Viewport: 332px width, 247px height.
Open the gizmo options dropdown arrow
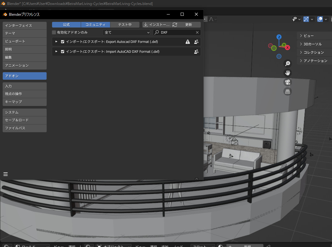click(312, 19)
